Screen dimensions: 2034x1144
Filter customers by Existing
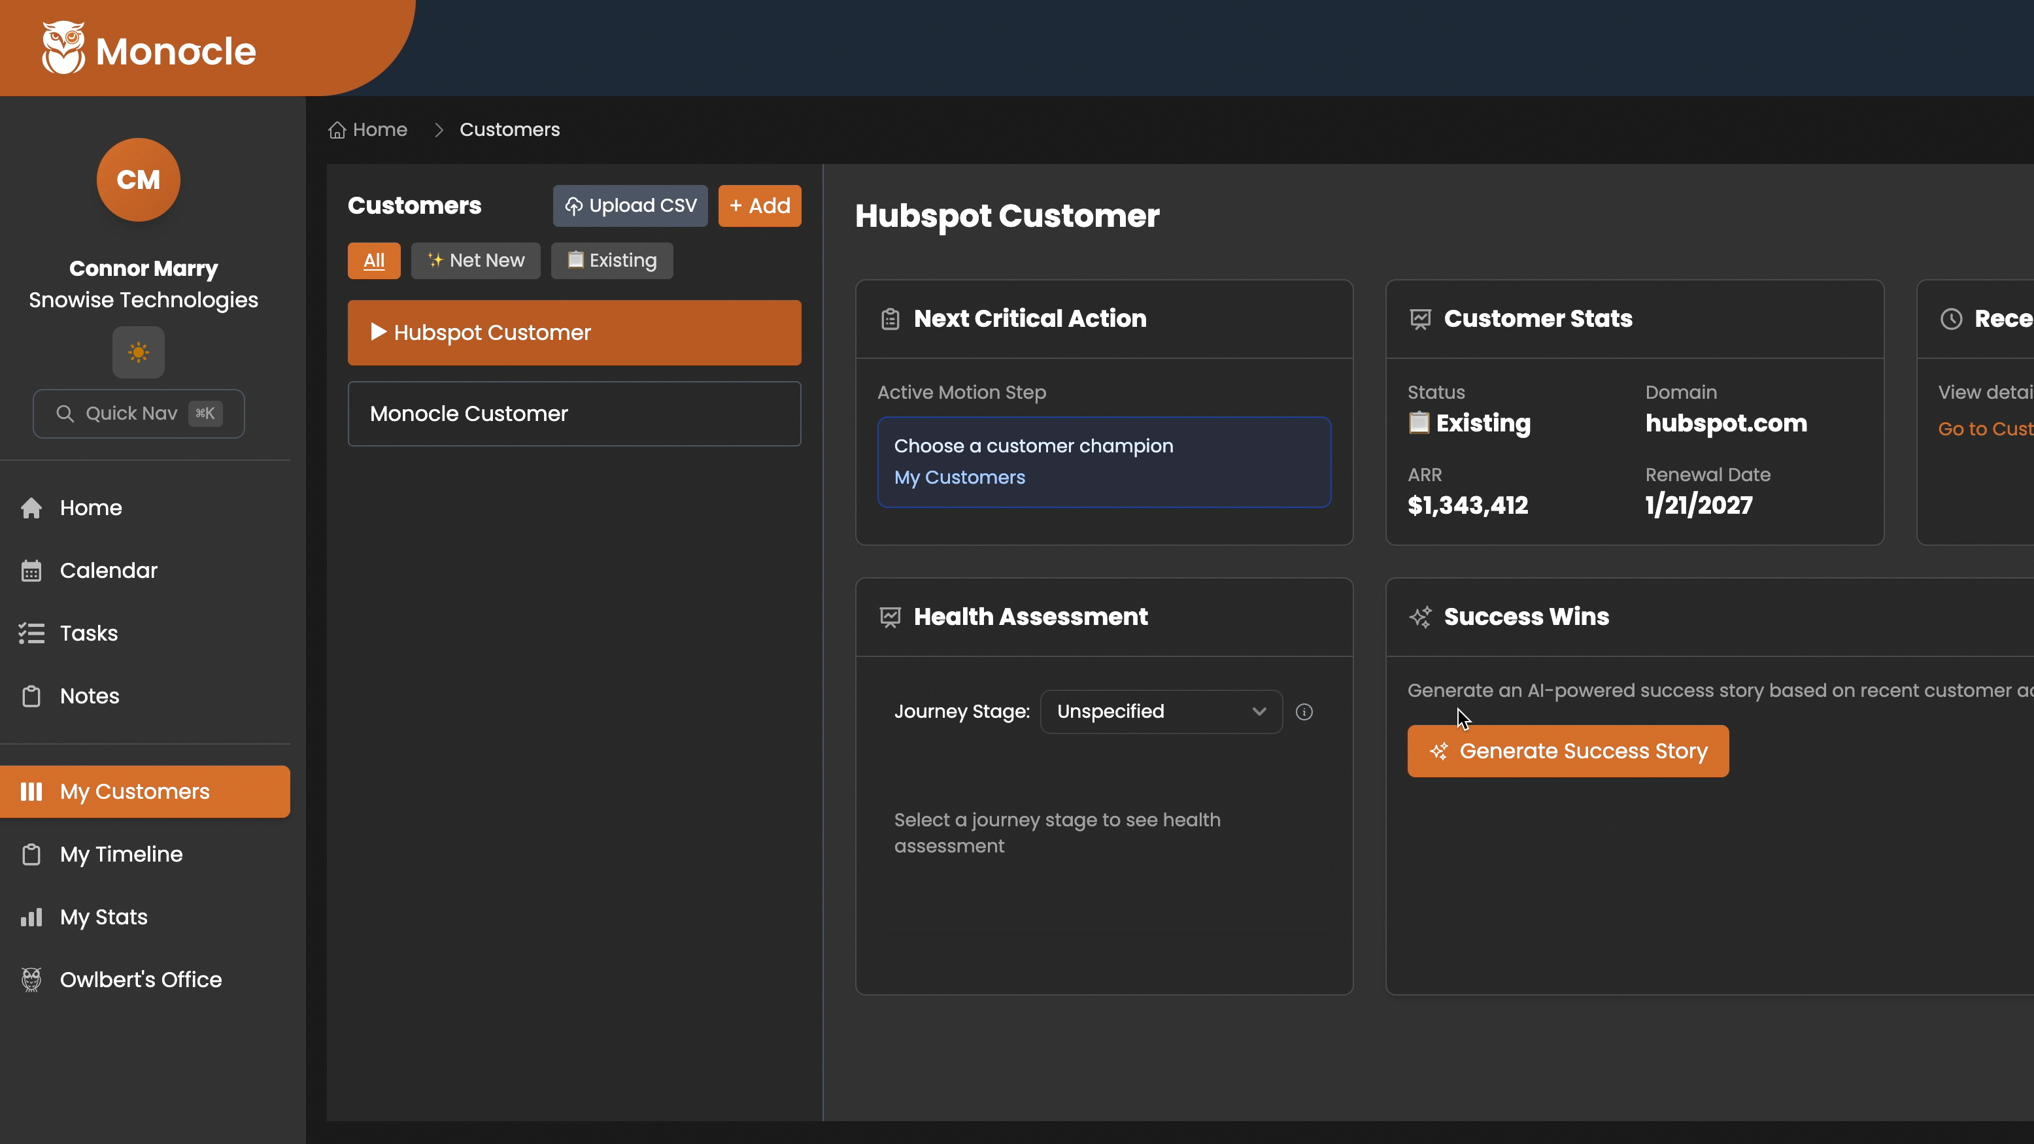[612, 261]
